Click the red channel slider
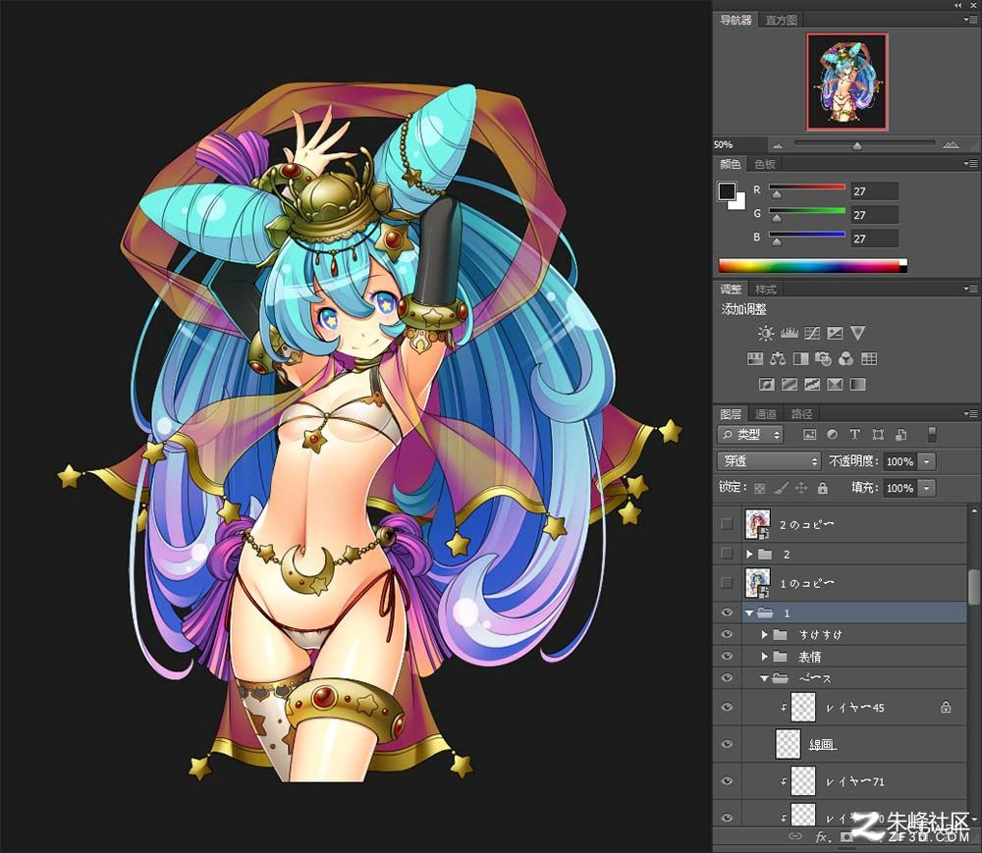The height and width of the screenshot is (853, 982). tap(806, 187)
